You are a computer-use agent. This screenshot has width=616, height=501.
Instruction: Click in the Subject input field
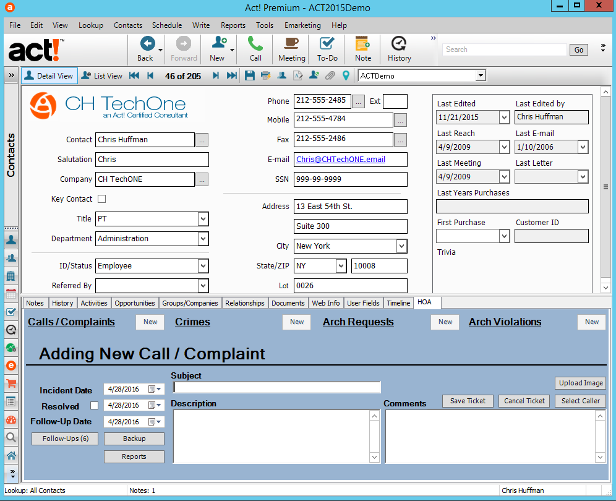(x=276, y=388)
